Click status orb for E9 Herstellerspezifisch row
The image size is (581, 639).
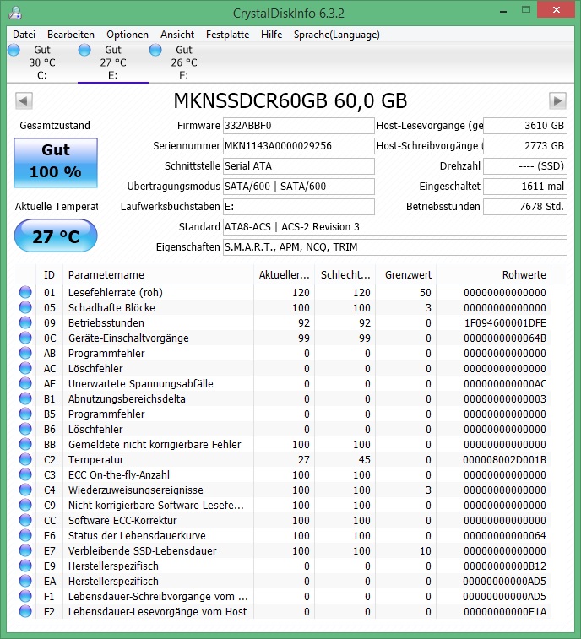click(25, 566)
